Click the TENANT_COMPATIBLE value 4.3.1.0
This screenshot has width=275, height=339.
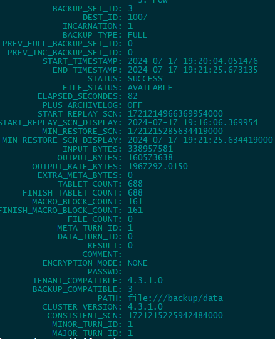(145, 281)
